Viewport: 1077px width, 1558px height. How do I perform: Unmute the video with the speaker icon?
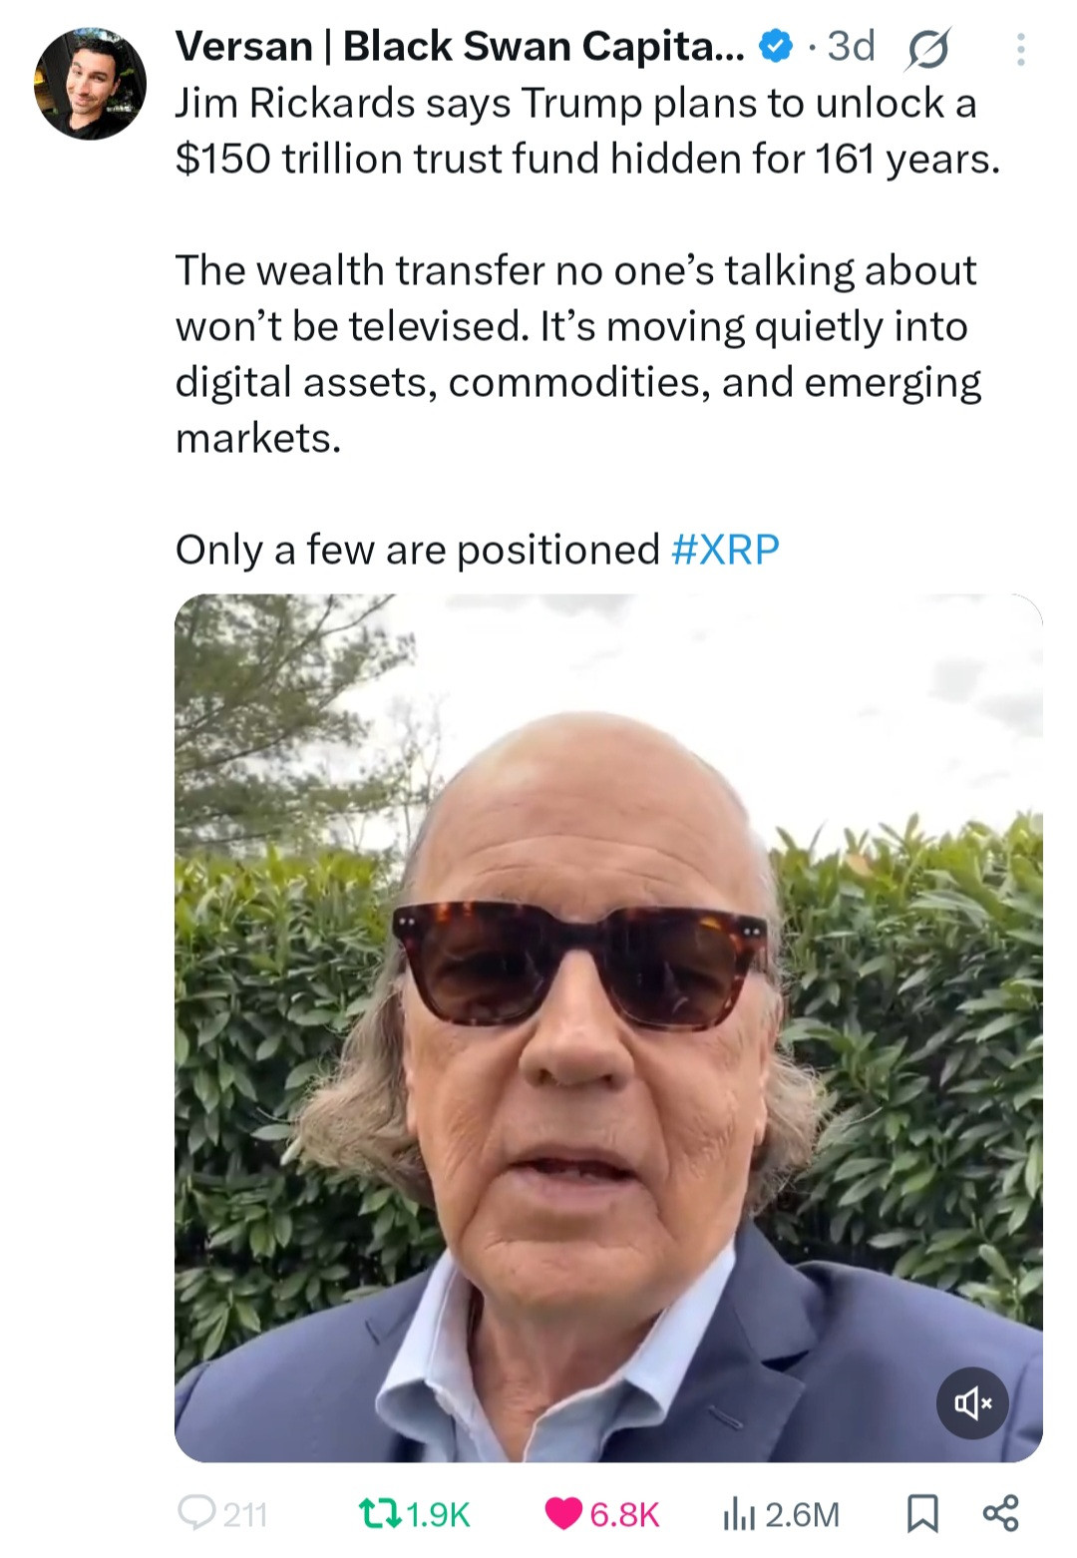pyautogui.click(x=972, y=1403)
